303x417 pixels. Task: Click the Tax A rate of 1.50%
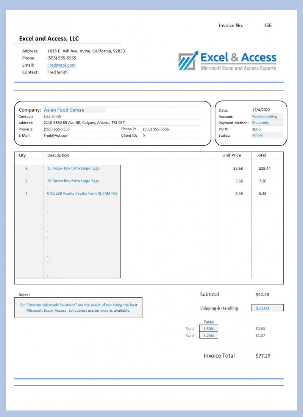click(209, 328)
